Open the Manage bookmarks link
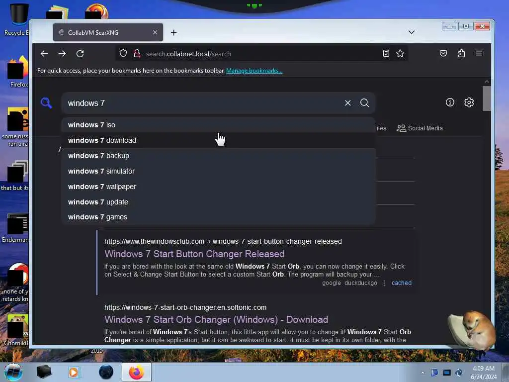The width and height of the screenshot is (509, 382). pyautogui.click(x=254, y=71)
